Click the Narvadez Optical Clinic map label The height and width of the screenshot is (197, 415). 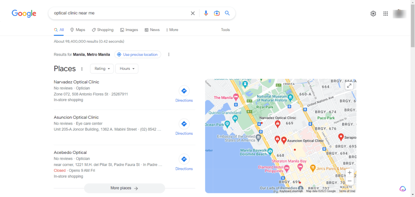(x=278, y=118)
